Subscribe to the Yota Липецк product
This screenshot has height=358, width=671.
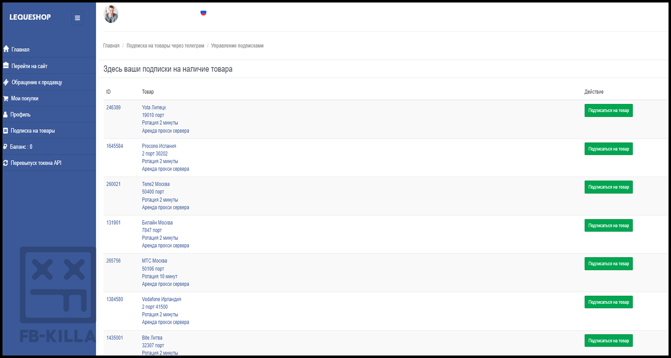click(608, 111)
